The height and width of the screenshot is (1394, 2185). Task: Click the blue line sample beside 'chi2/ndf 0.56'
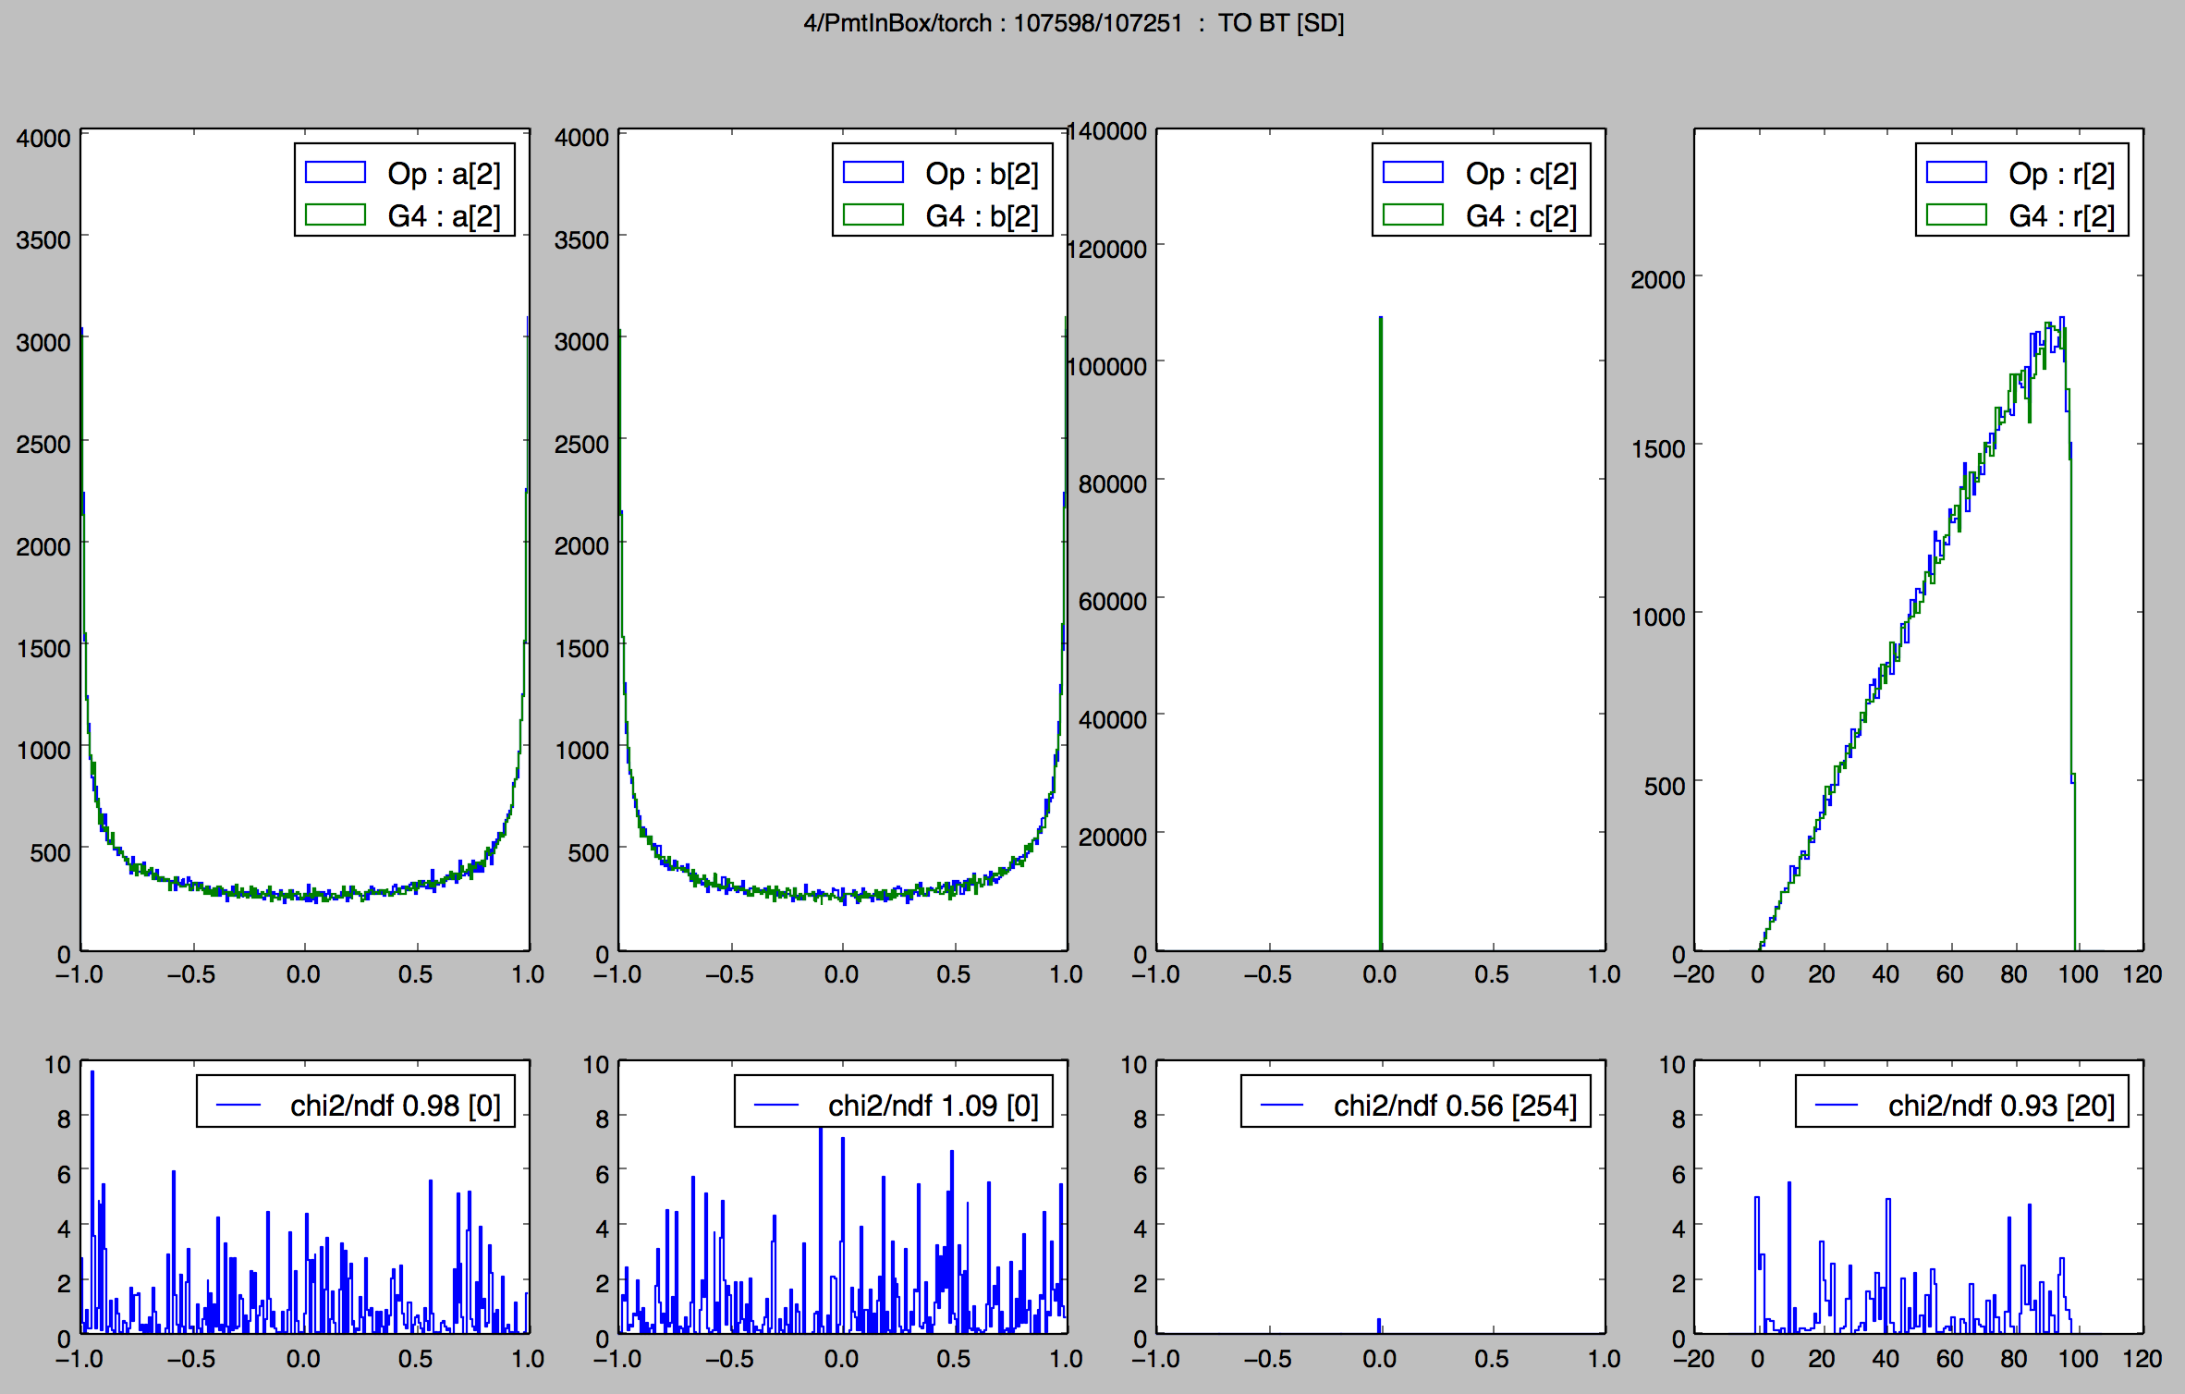[1282, 1104]
